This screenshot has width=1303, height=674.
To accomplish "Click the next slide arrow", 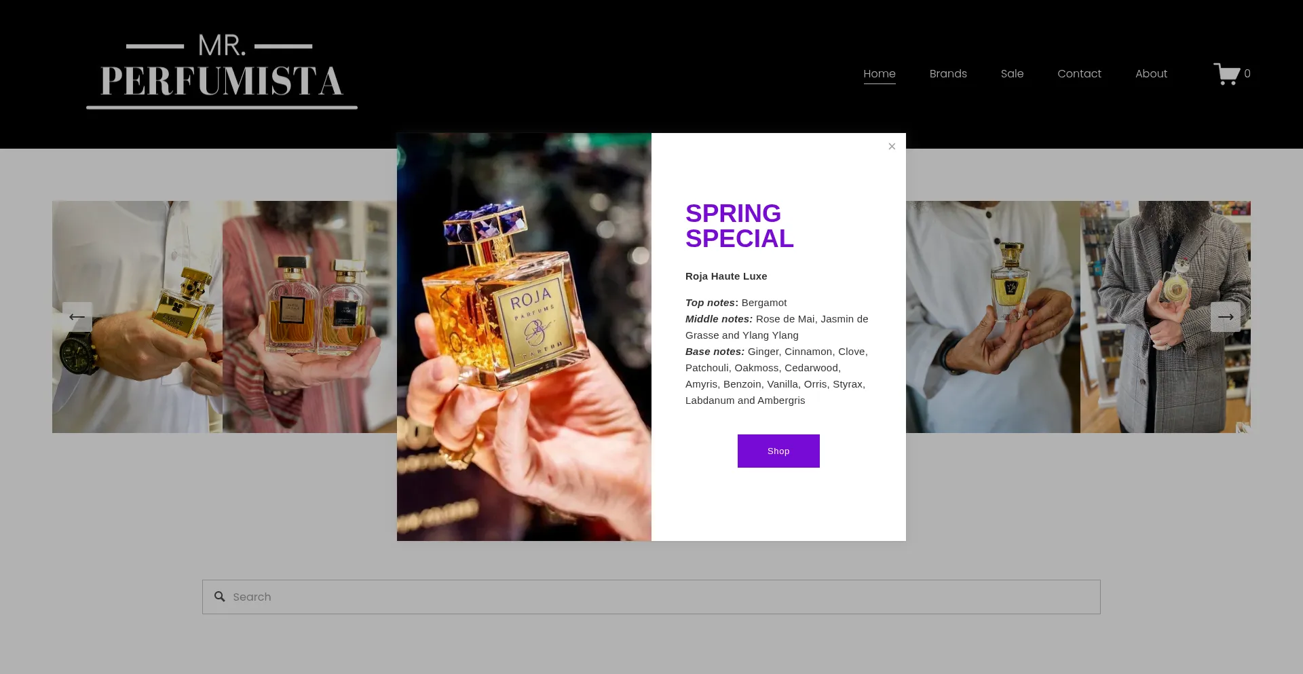I will tap(1226, 317).
